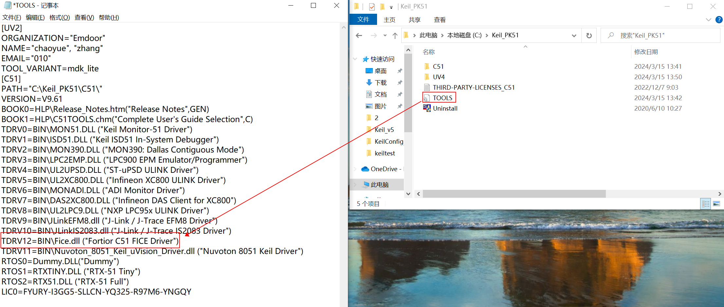Switch to large thumbnails view layout
This screenshot has width=724, height=307.
[716, 204]
